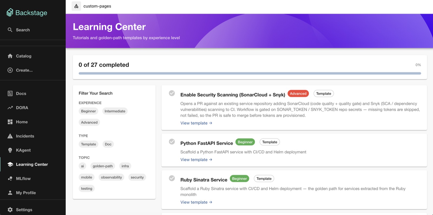Click the Python FastAPI Service title
The width and height of the screenshot is (433, 215).
coord(206,143)
